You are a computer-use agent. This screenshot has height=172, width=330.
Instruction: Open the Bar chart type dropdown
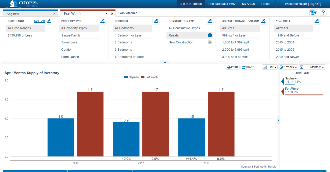270,67
